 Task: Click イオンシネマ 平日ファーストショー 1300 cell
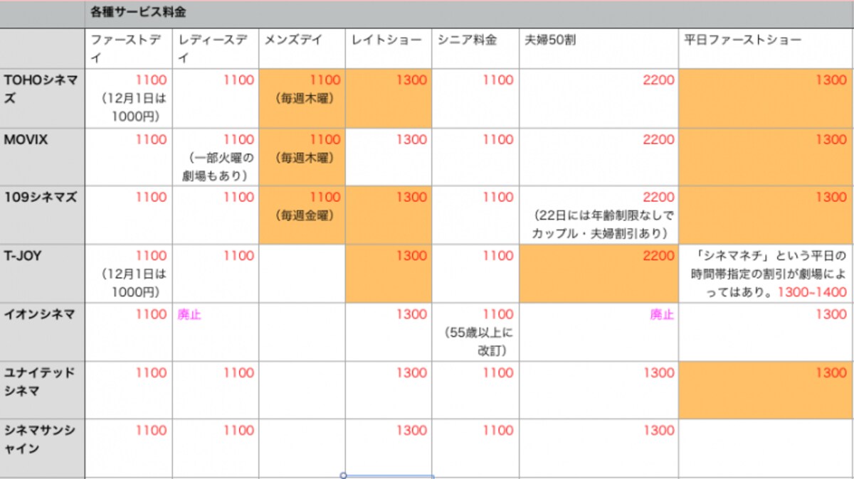[766, 333]
